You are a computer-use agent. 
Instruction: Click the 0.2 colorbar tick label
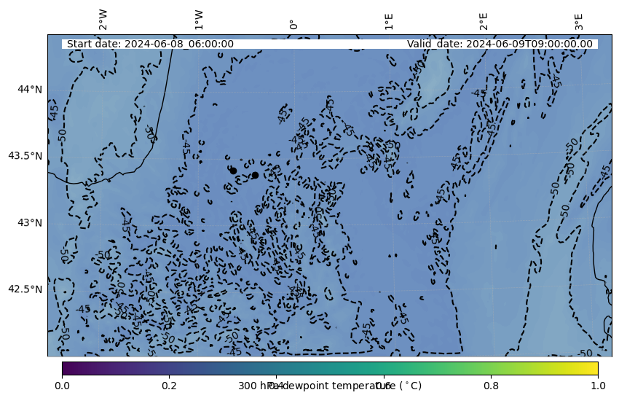point(169,385)
